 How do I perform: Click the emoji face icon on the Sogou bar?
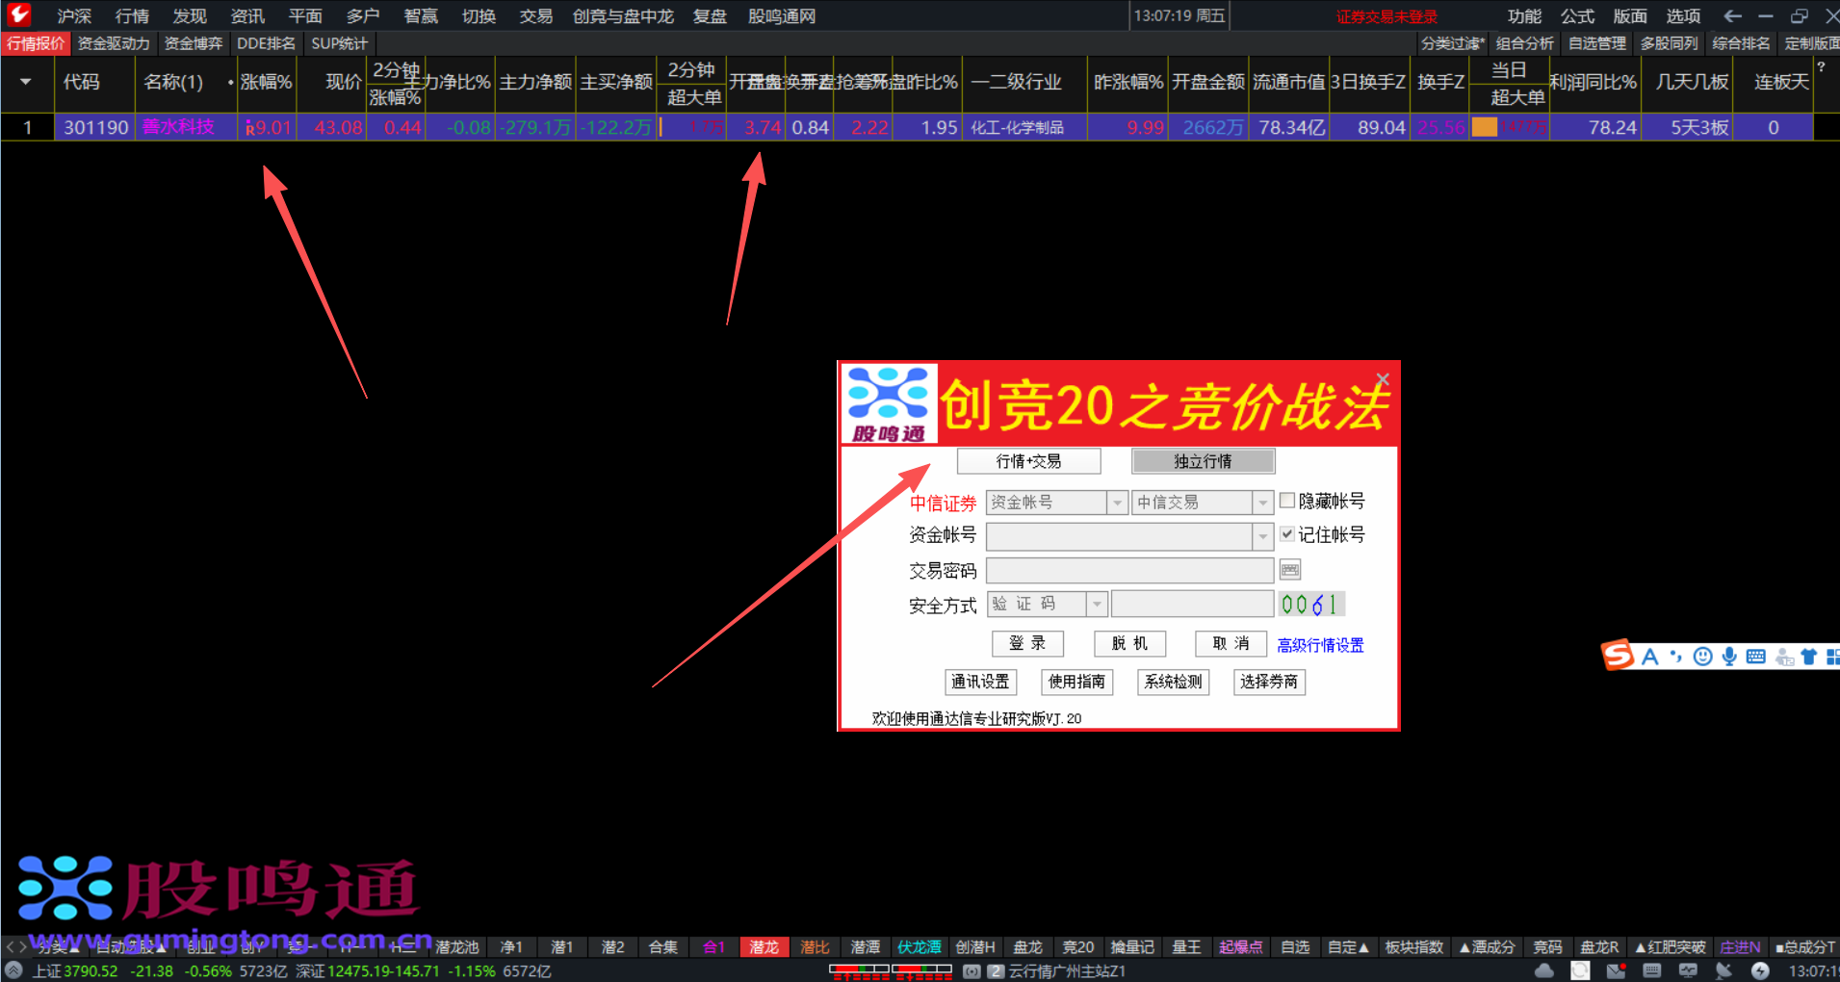point(1702,657)
